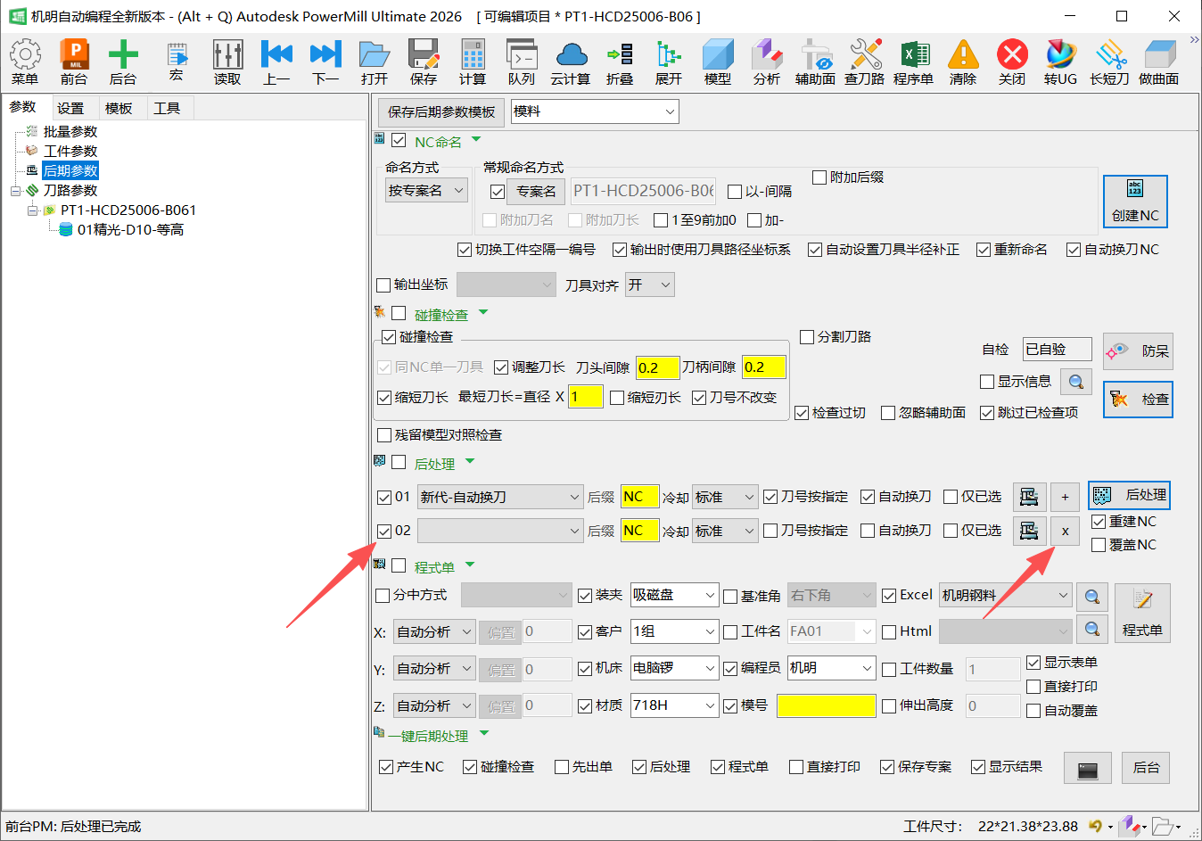Screen dimensions: 1202x841
Task: Click the 保存 floppy disk icon
Action: 424,62
